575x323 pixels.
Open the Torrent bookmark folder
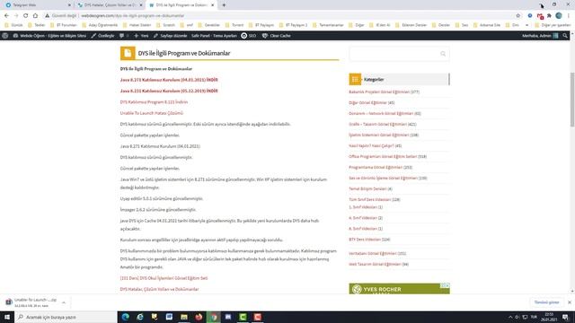(234, 25)
